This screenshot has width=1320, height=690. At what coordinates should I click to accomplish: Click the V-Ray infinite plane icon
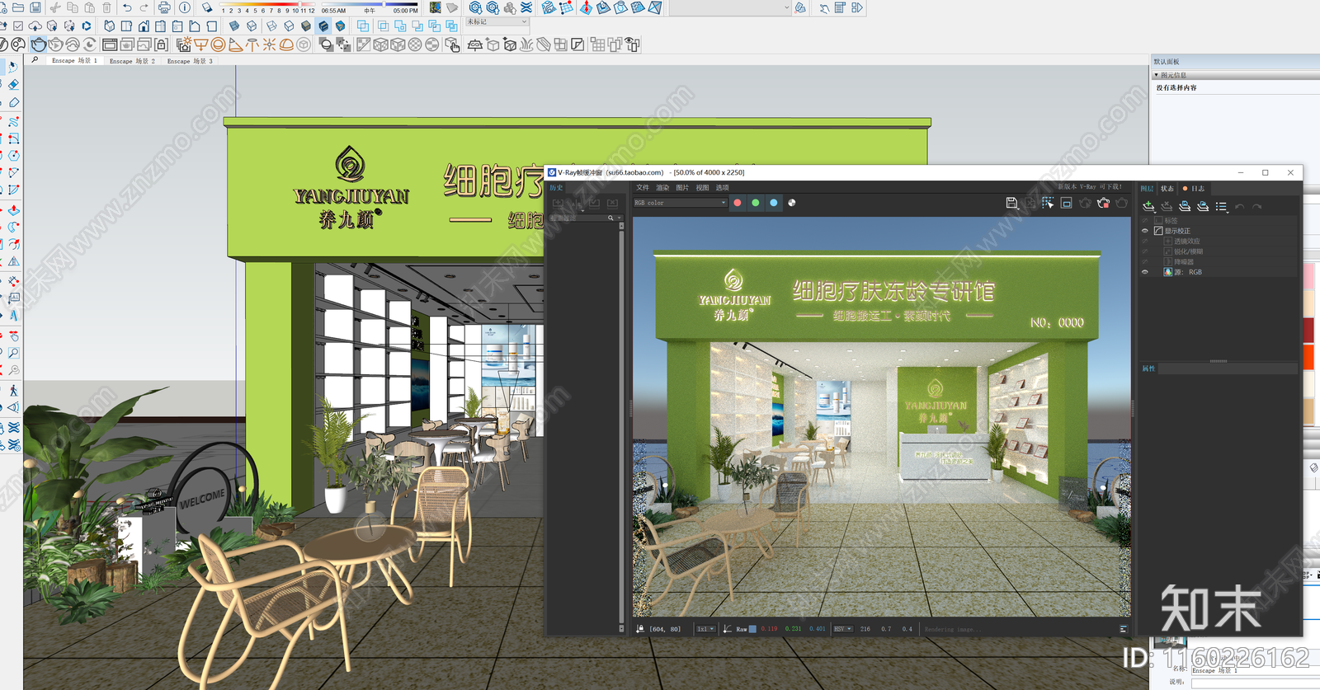(474, 45)
